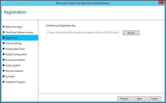Open the Install Location step
The width and height of the screenshot is (166, 103).
point(13,65)
